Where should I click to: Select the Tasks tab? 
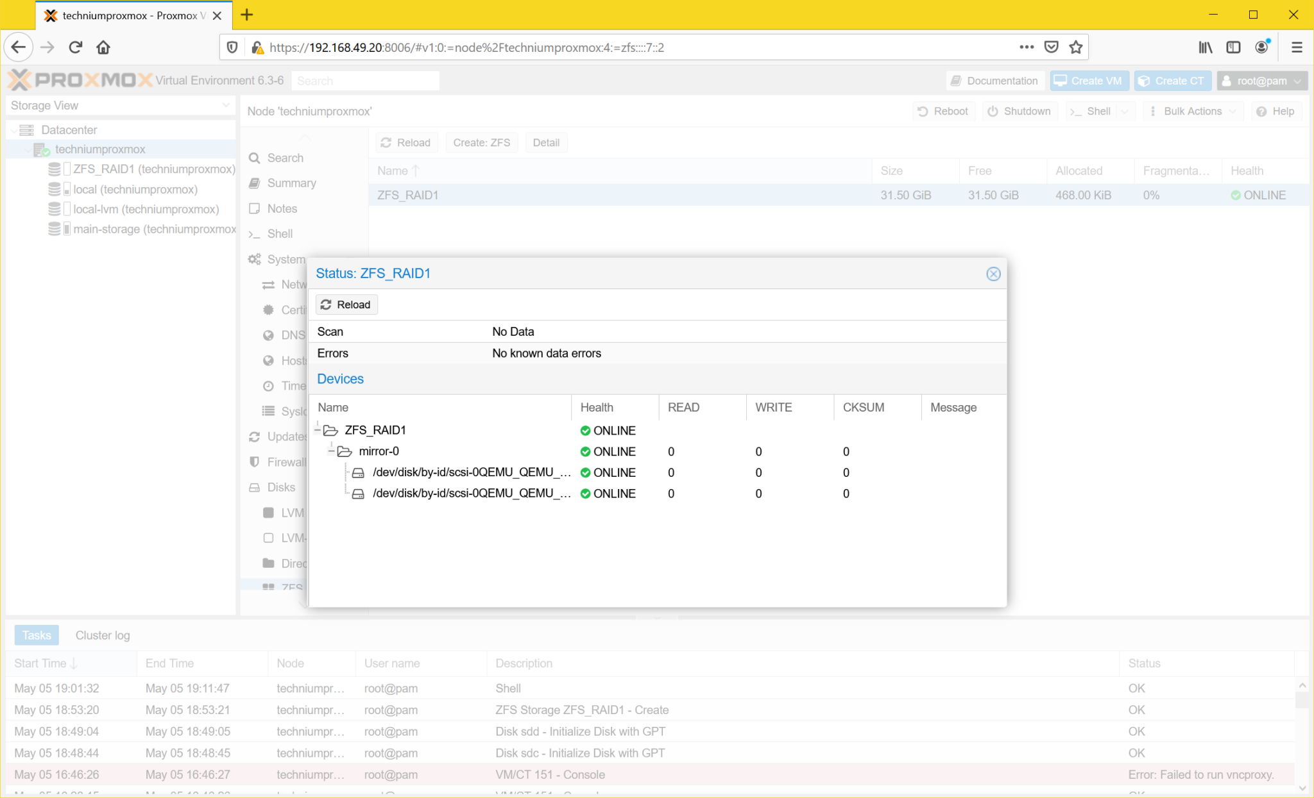pos(37,635)
